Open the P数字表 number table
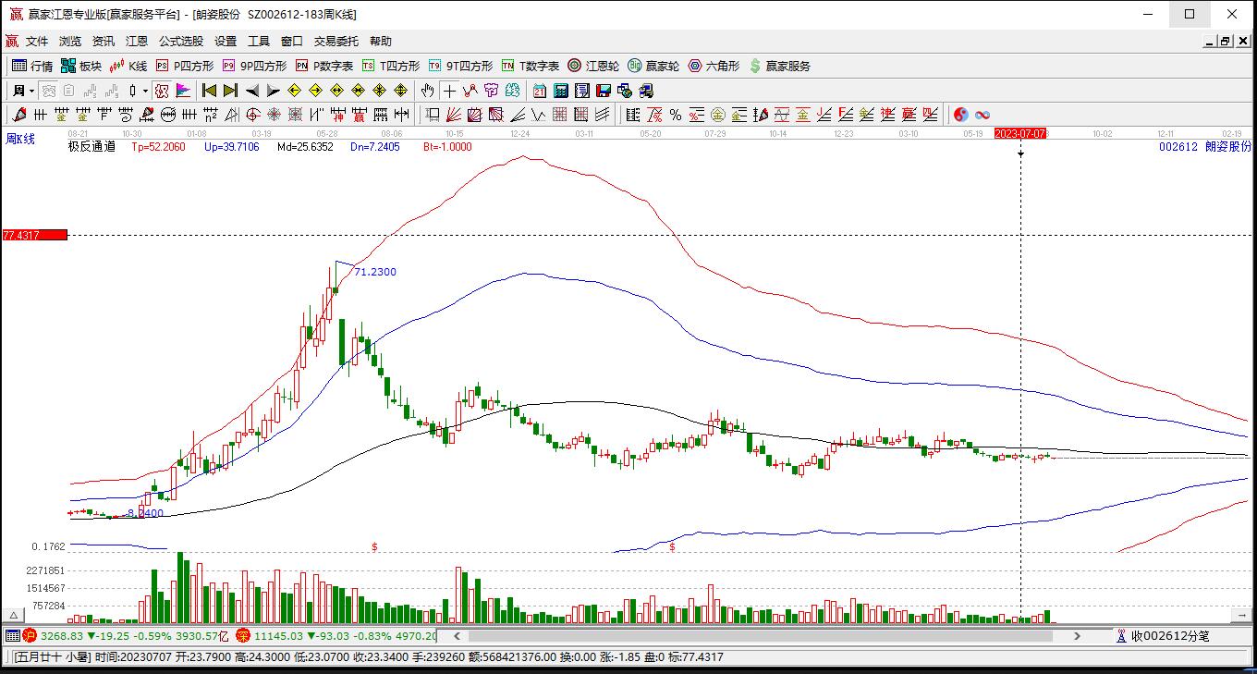Viewport: 1257px width, 674px height. point(324,66)
